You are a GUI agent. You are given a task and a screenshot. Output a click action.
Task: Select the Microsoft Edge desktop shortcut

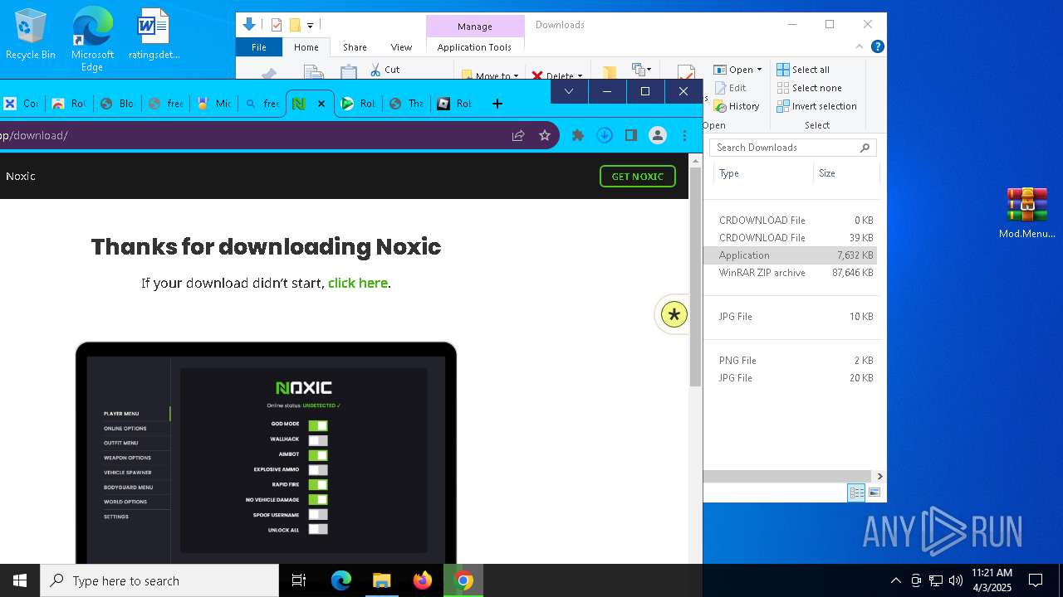pos(92,40)
